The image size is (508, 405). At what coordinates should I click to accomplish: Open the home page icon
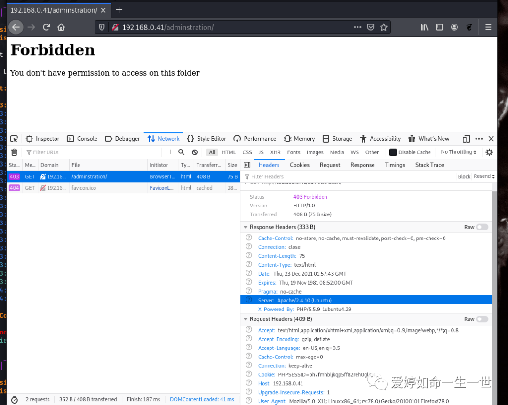[61, 27]
